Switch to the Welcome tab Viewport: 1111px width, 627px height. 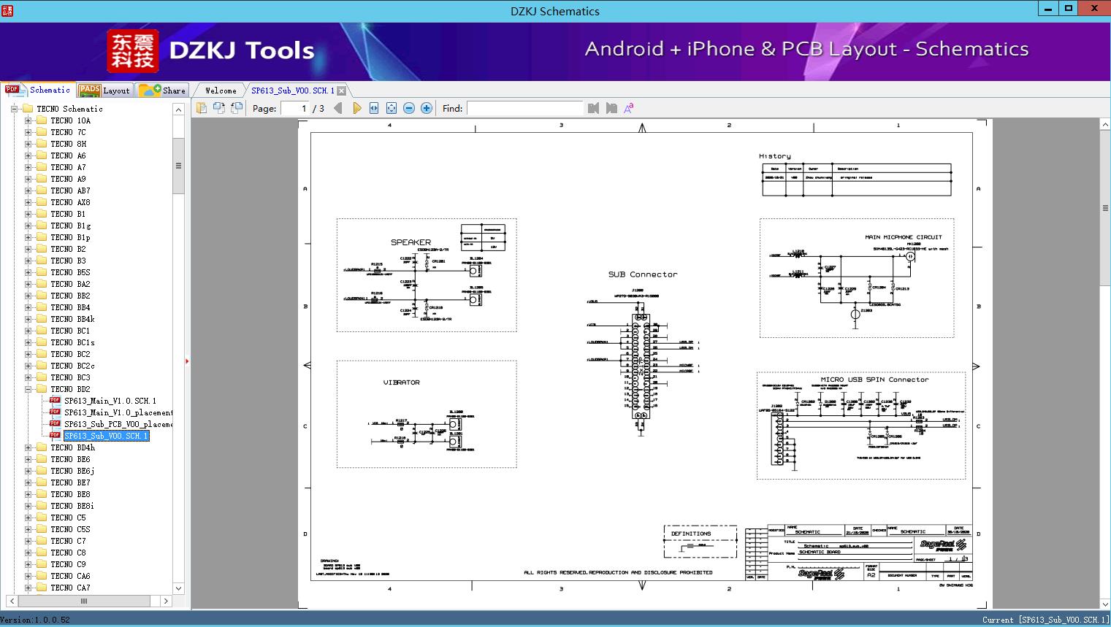click(221, 91)
